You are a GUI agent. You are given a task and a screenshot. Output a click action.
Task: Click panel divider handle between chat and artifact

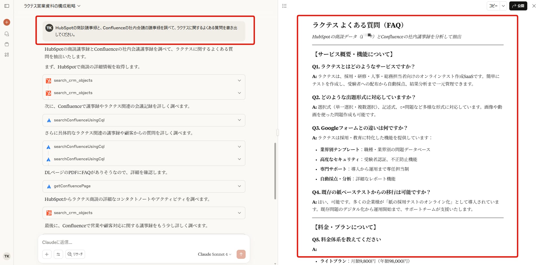coord(278,132)
